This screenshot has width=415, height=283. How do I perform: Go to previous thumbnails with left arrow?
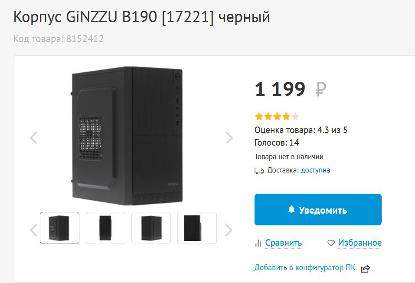point(34,230)
